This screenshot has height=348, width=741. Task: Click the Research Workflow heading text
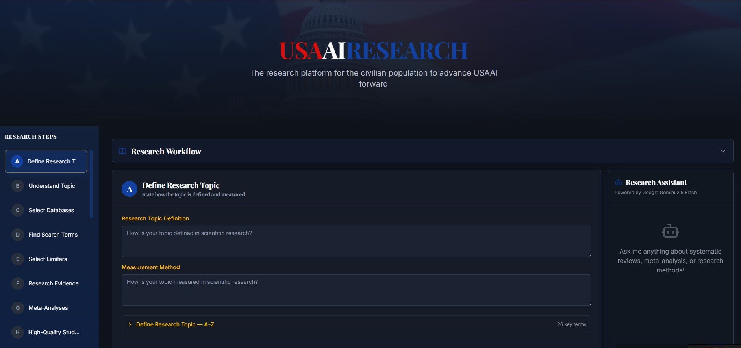tap(166, 152)
